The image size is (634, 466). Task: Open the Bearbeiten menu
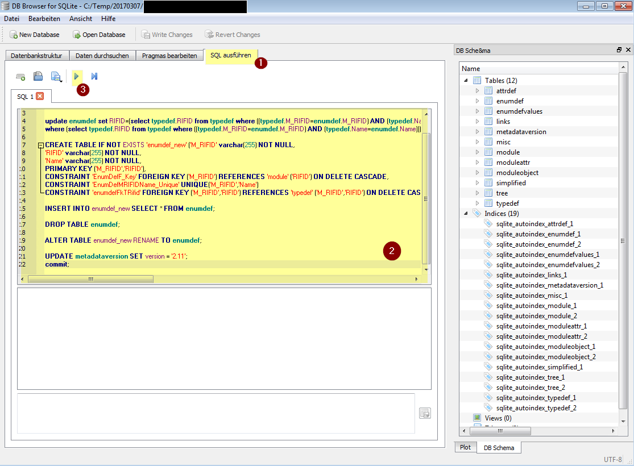pos(44,19)
